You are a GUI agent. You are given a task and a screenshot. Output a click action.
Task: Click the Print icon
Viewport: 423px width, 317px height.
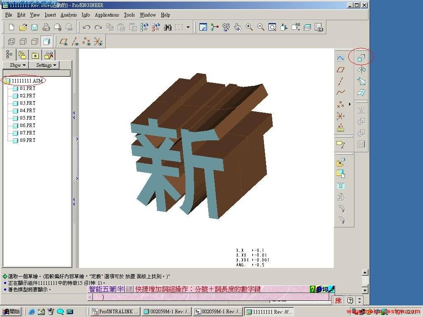[x=46, y=27]
